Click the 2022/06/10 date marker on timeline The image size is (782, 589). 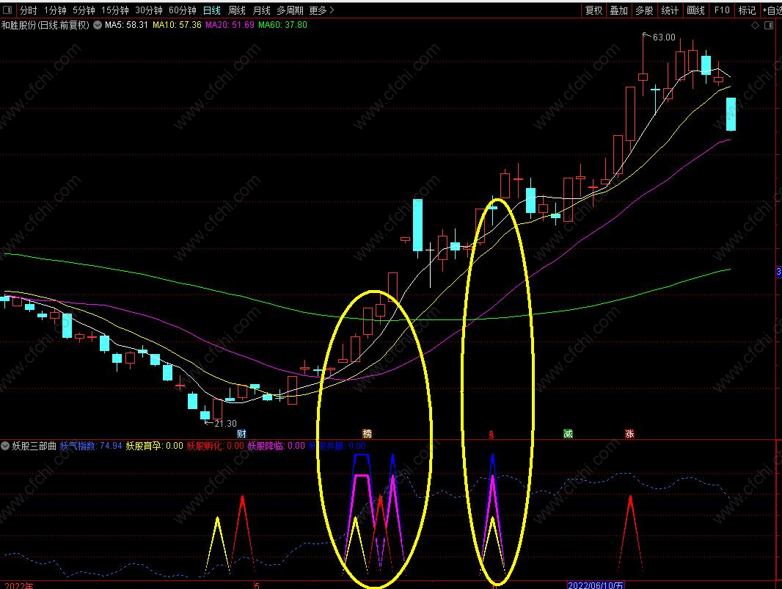pos(596,585)
